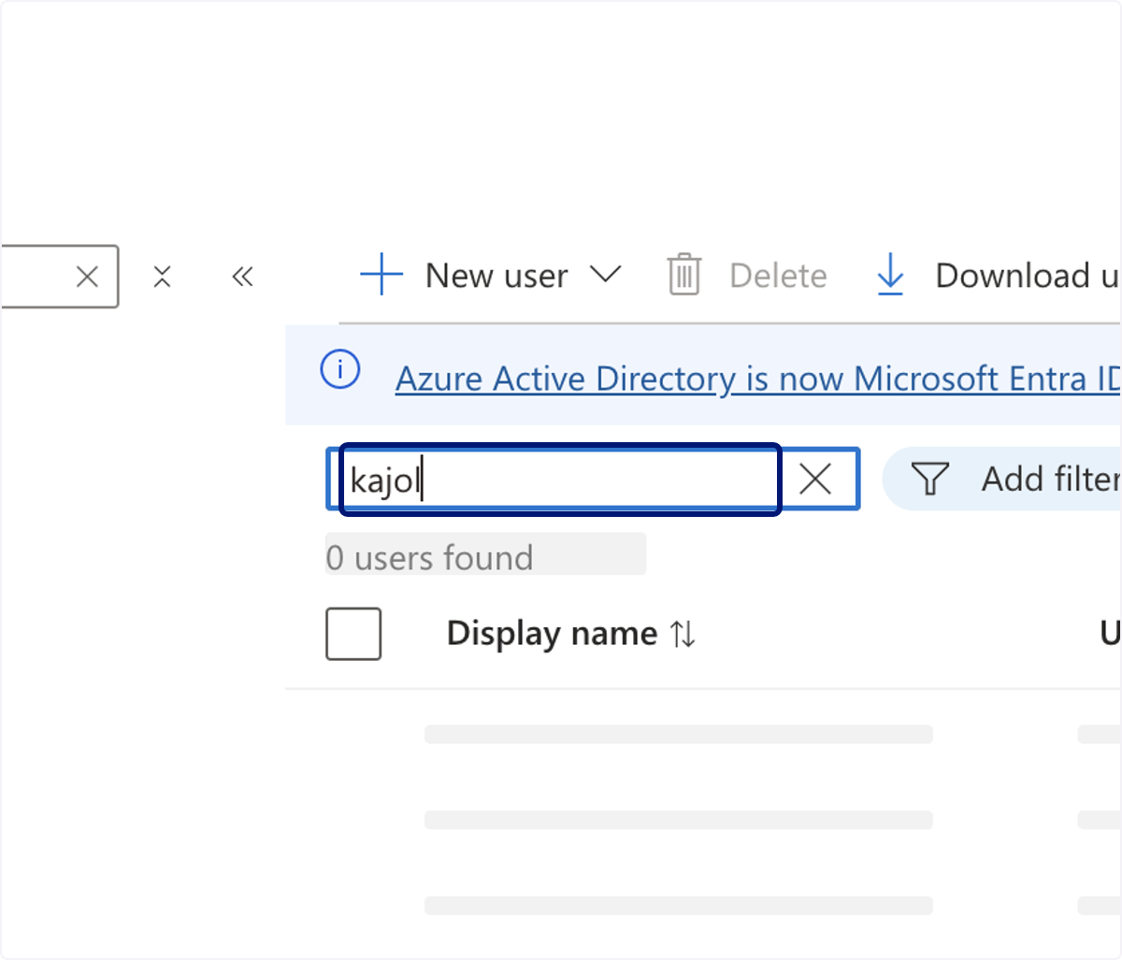Open the Azure Active Directory Entra ID link

coord(757,379)
